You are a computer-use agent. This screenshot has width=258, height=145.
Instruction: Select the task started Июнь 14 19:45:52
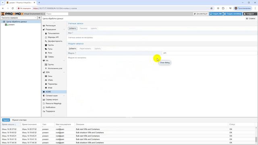click(128, 133)
